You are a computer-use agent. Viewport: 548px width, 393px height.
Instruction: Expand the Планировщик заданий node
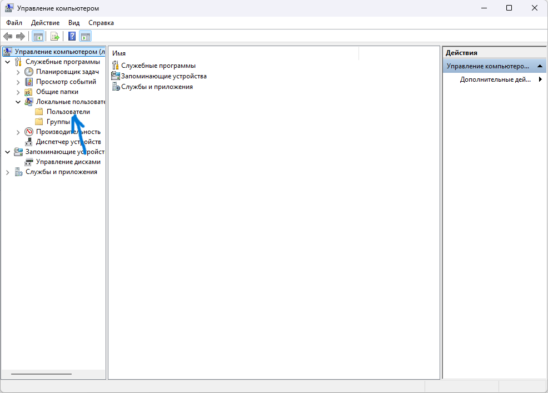pyautogui.click(x=18, y=72)
